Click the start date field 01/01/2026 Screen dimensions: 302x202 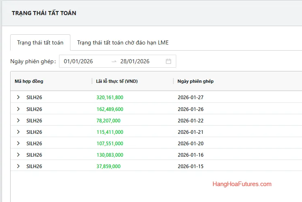[79, 62]
